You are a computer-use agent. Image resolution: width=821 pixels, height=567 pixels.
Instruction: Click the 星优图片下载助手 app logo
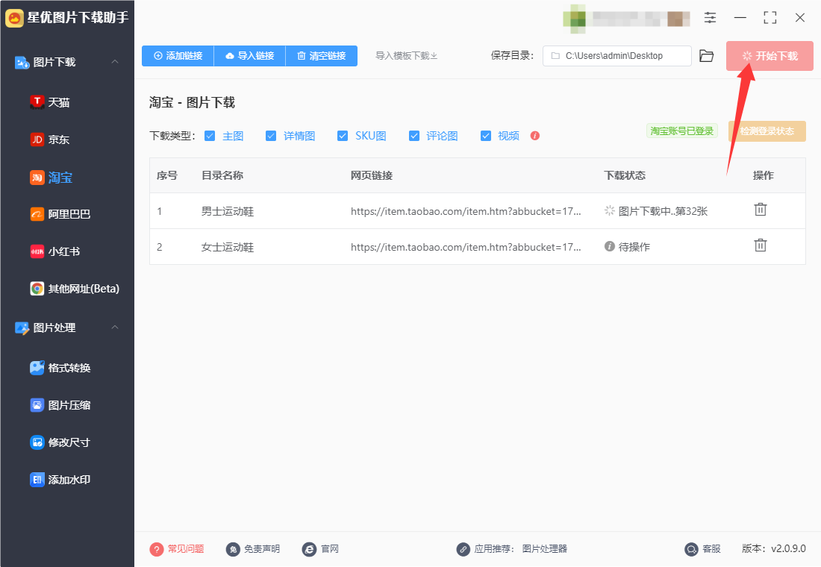15,18
